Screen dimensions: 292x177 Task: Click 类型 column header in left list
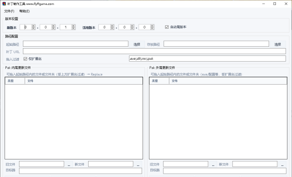coord(15,81)
